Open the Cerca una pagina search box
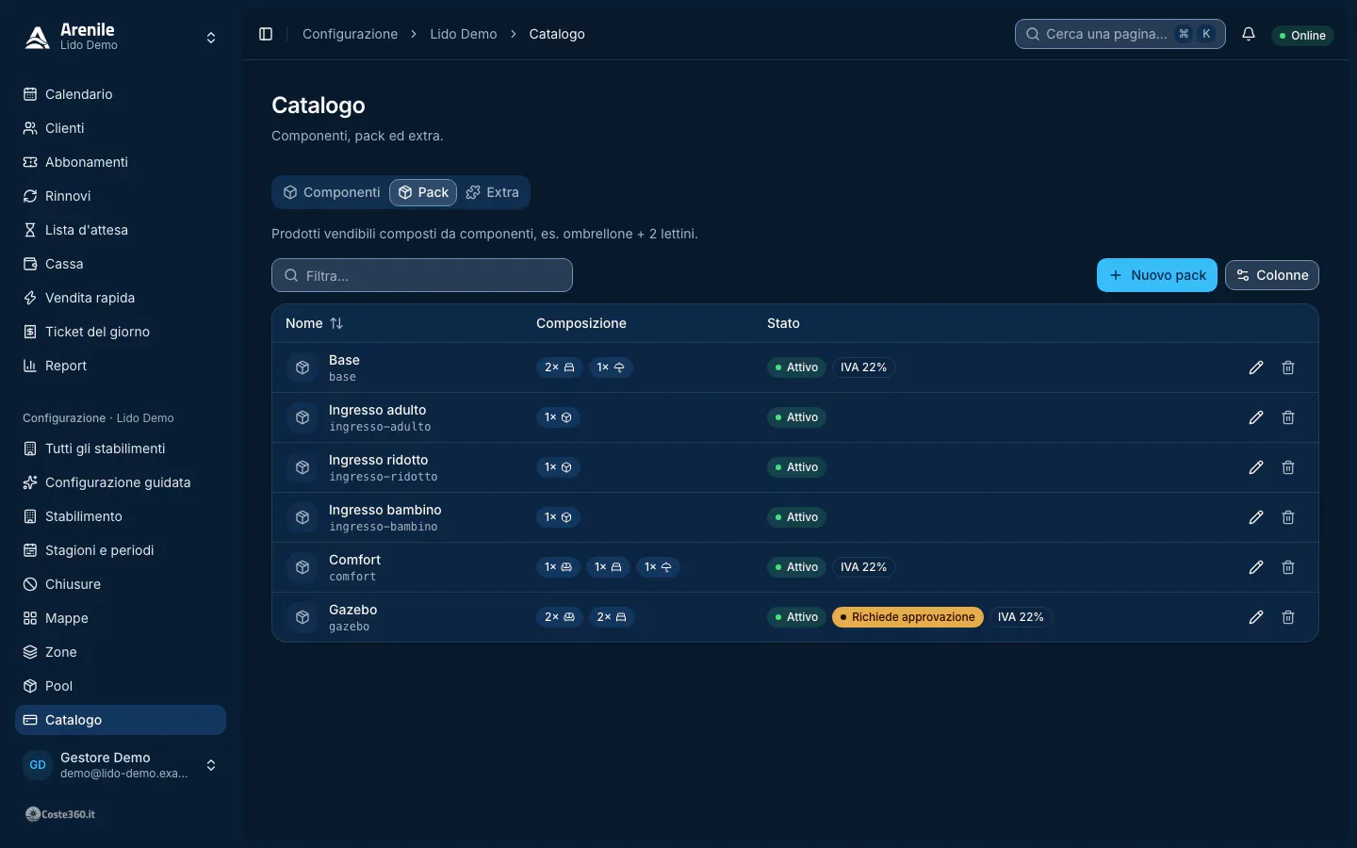The width and height of the screenshot is (1357, 848). coord(1120,34)
